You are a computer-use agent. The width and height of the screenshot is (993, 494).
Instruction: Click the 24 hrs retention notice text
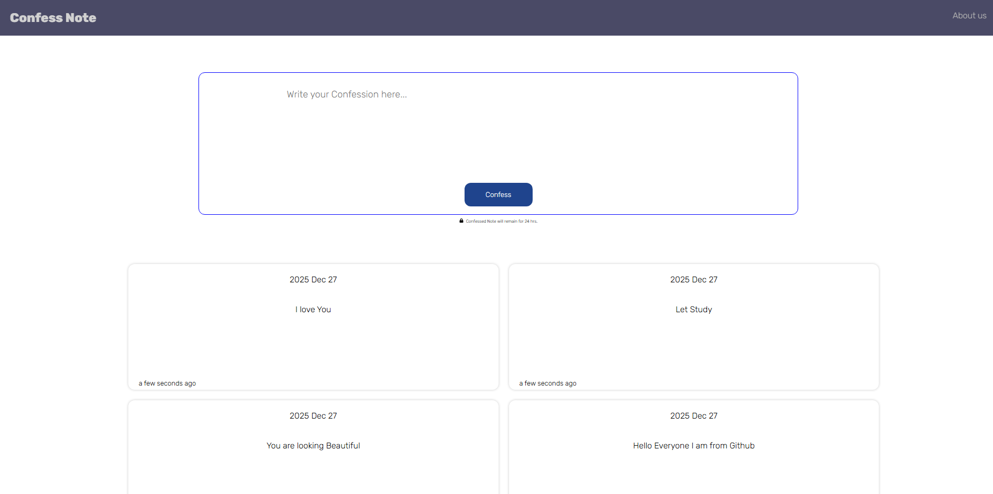(501, 222)
